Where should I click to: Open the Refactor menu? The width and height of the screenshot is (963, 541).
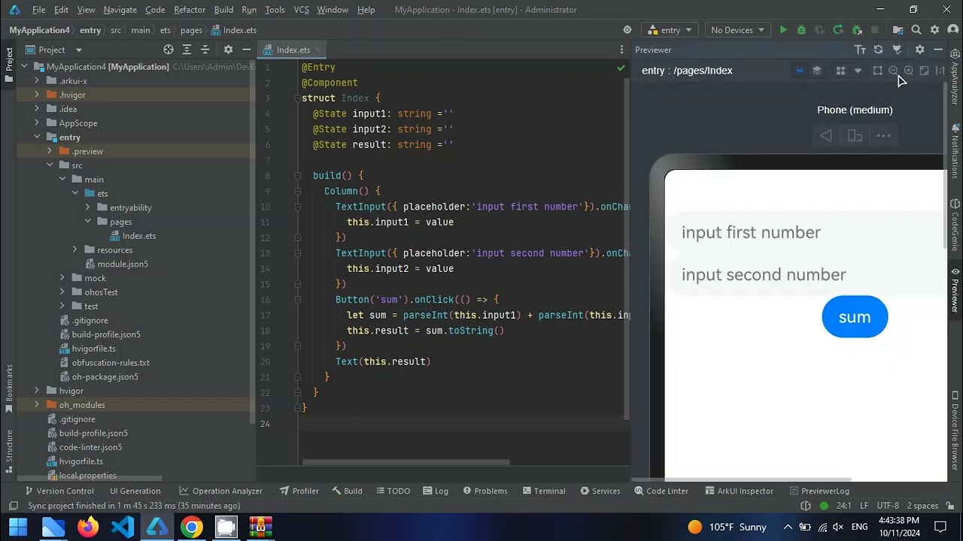click(190, 10)
